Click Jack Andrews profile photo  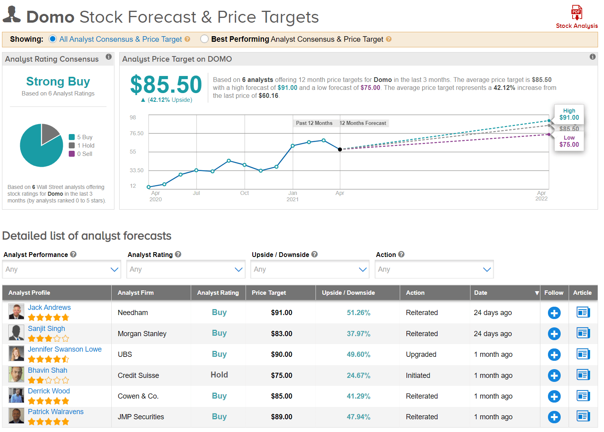[x=16, y=312]
